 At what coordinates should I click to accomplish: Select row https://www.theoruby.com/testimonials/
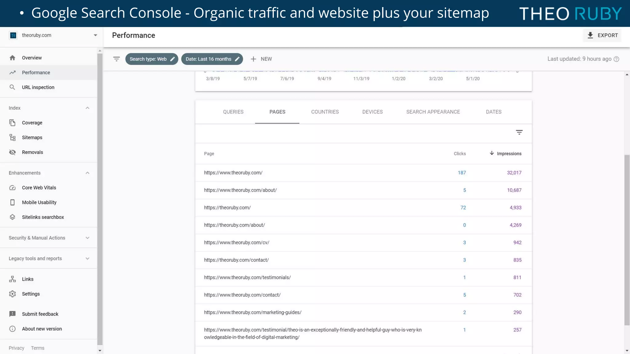point(363,277)
